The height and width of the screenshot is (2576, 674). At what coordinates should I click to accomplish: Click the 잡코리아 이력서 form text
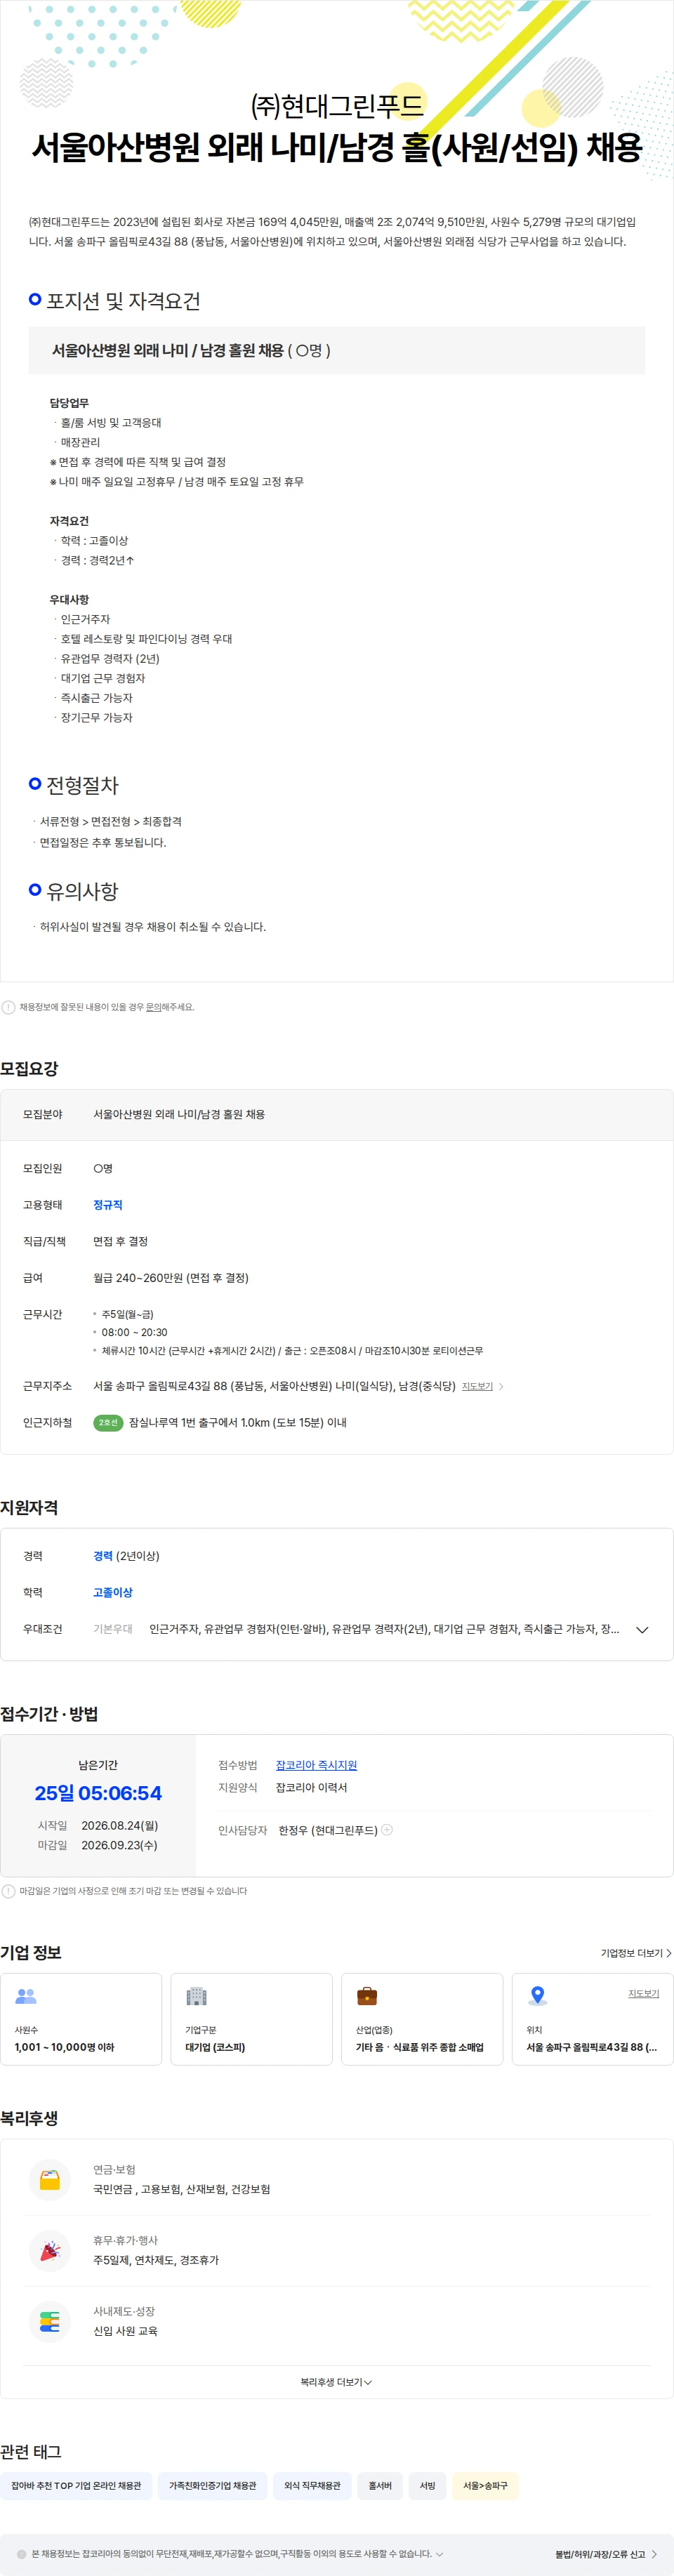(x=312, y=1787)
